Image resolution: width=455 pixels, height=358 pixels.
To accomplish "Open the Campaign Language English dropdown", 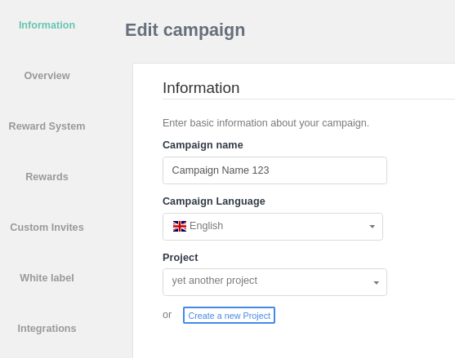I will click(x=273, y=227).
